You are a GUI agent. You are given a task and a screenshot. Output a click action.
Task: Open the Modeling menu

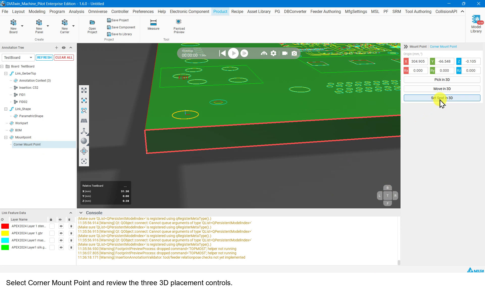[37, 12]
